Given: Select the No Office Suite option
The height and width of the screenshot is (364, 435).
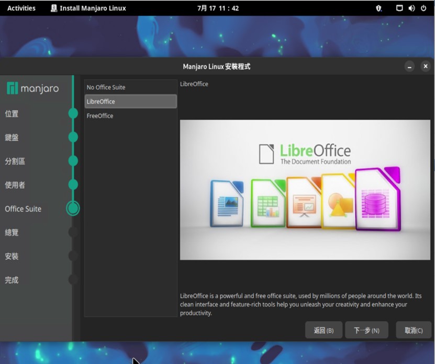Looking at the screenshot, I should [131, 87].
